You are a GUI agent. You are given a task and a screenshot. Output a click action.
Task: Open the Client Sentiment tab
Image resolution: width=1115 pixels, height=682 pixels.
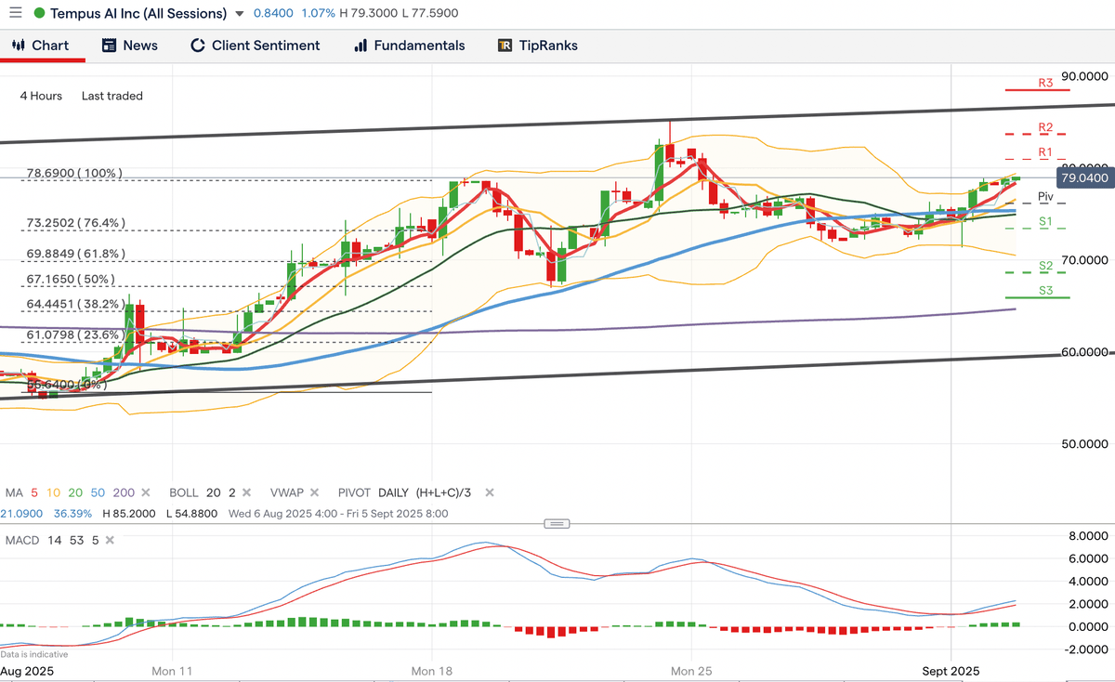tap(255, 46)
